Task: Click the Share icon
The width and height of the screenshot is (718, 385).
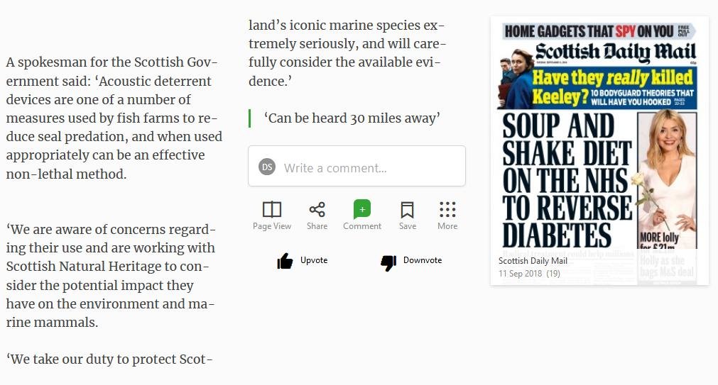Action: (x=317, y=209)
